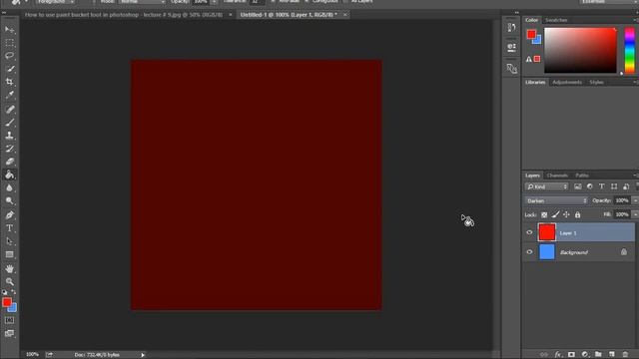Open the options bar Mode dropdown
Screen dimensions: 639x359
[x=142, y=2]
